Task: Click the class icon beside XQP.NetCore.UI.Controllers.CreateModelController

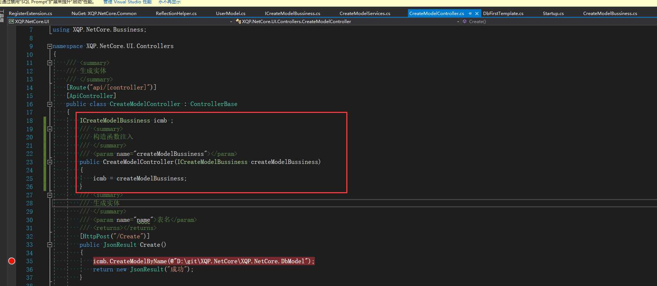Action: click(x=238, y=22)
